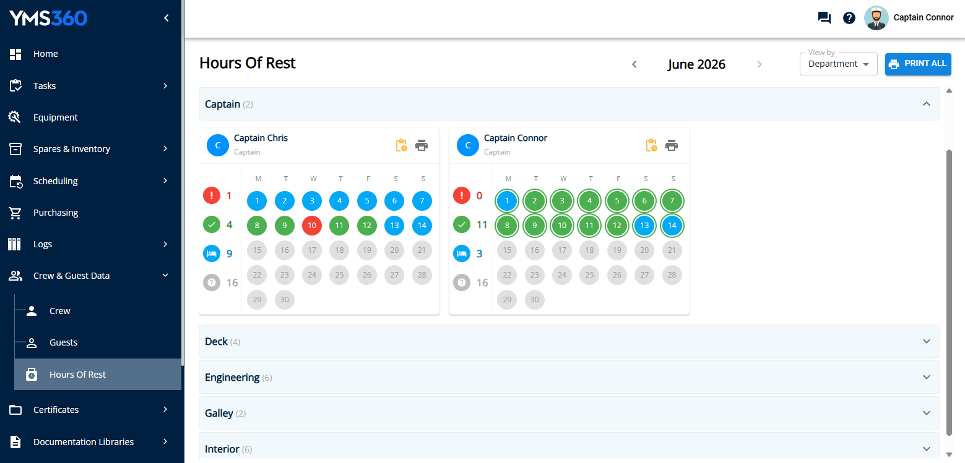This screenshot has width=965, height=463.
Task: Open the Captain Connor user profile
Action: [x=909, y=18]
